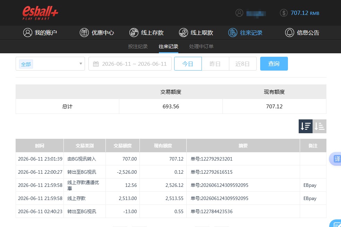Click the calendar icon in date field

96,64
